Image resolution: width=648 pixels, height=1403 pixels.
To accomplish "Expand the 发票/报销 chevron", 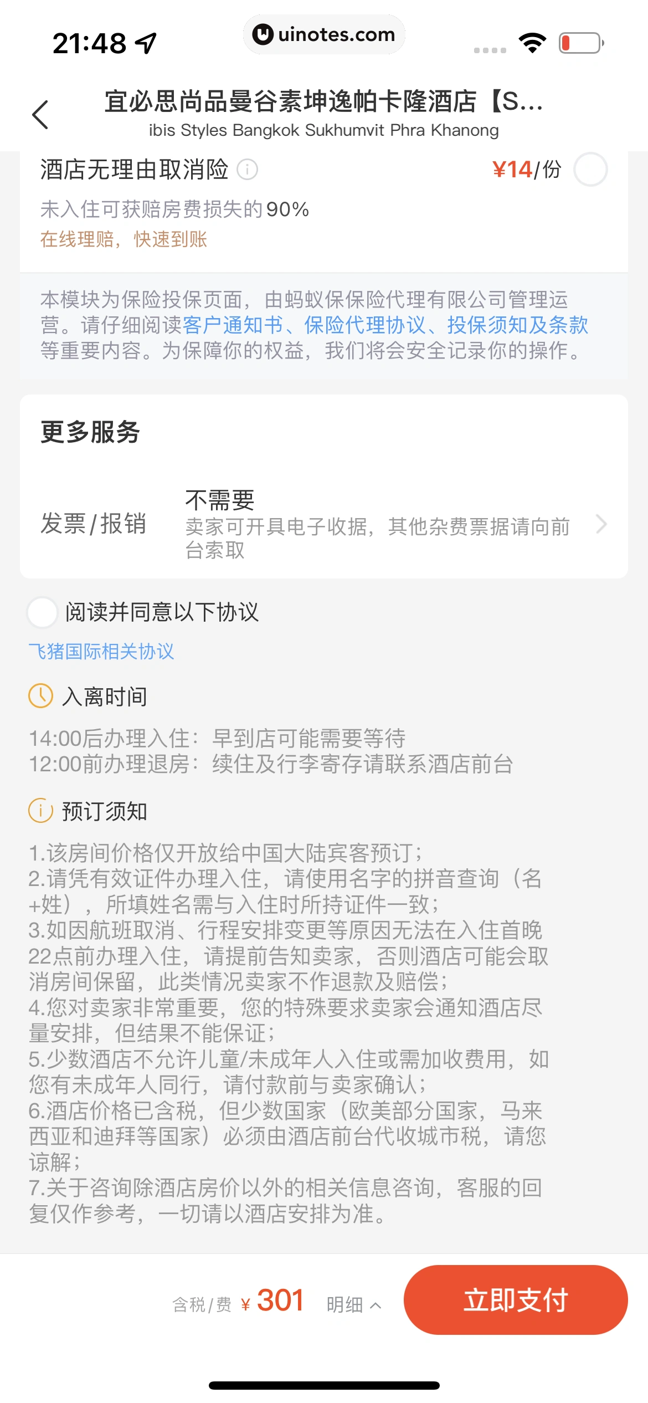I will pos(601,524).
